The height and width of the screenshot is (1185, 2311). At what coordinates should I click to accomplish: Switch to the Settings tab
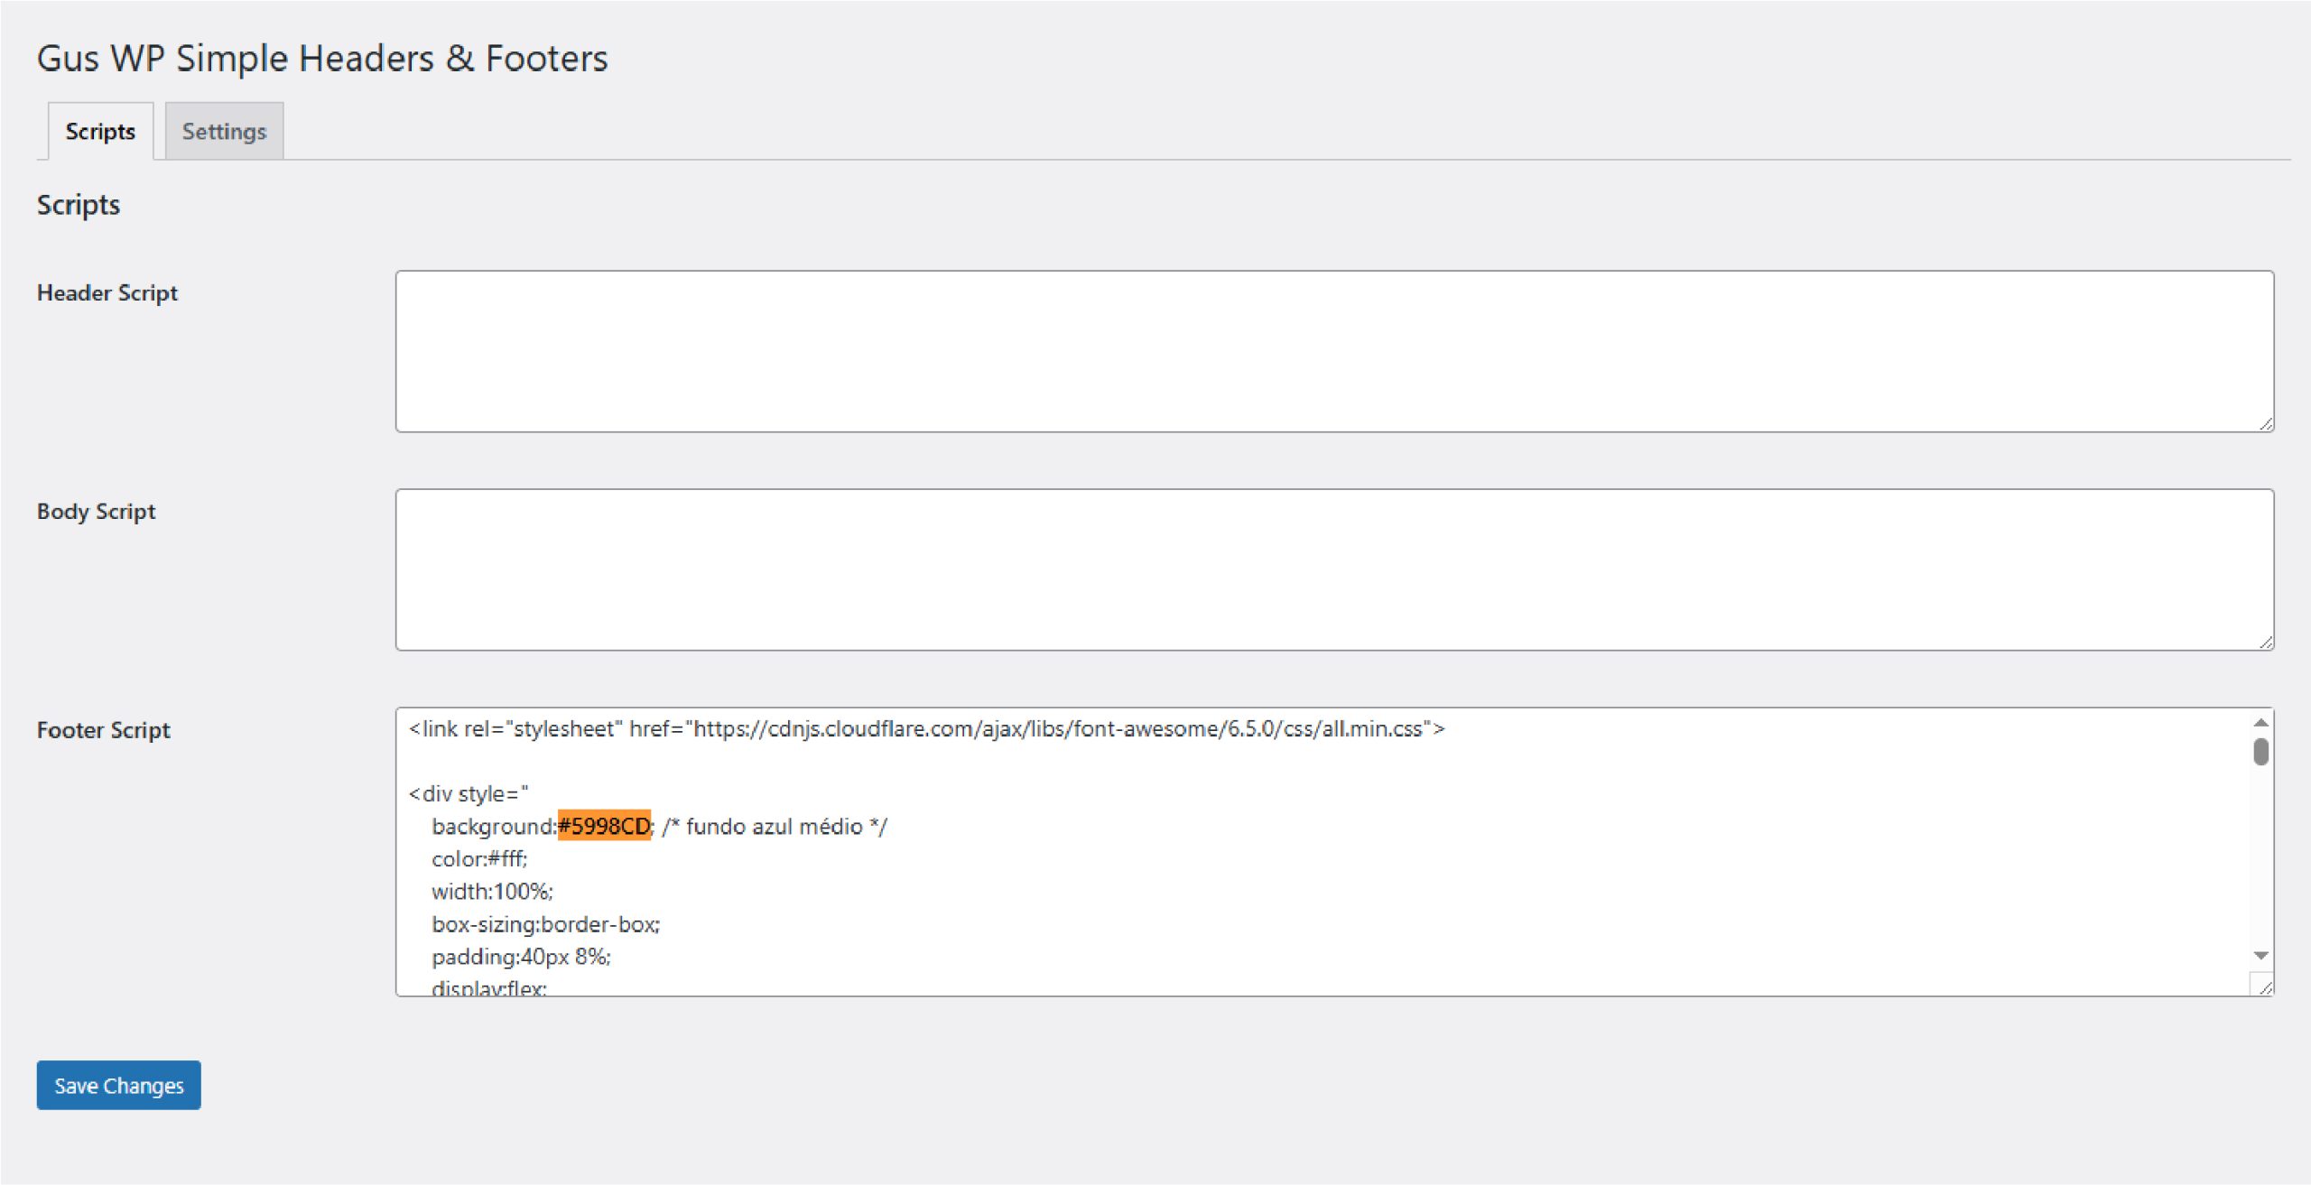tap(223, 130)
